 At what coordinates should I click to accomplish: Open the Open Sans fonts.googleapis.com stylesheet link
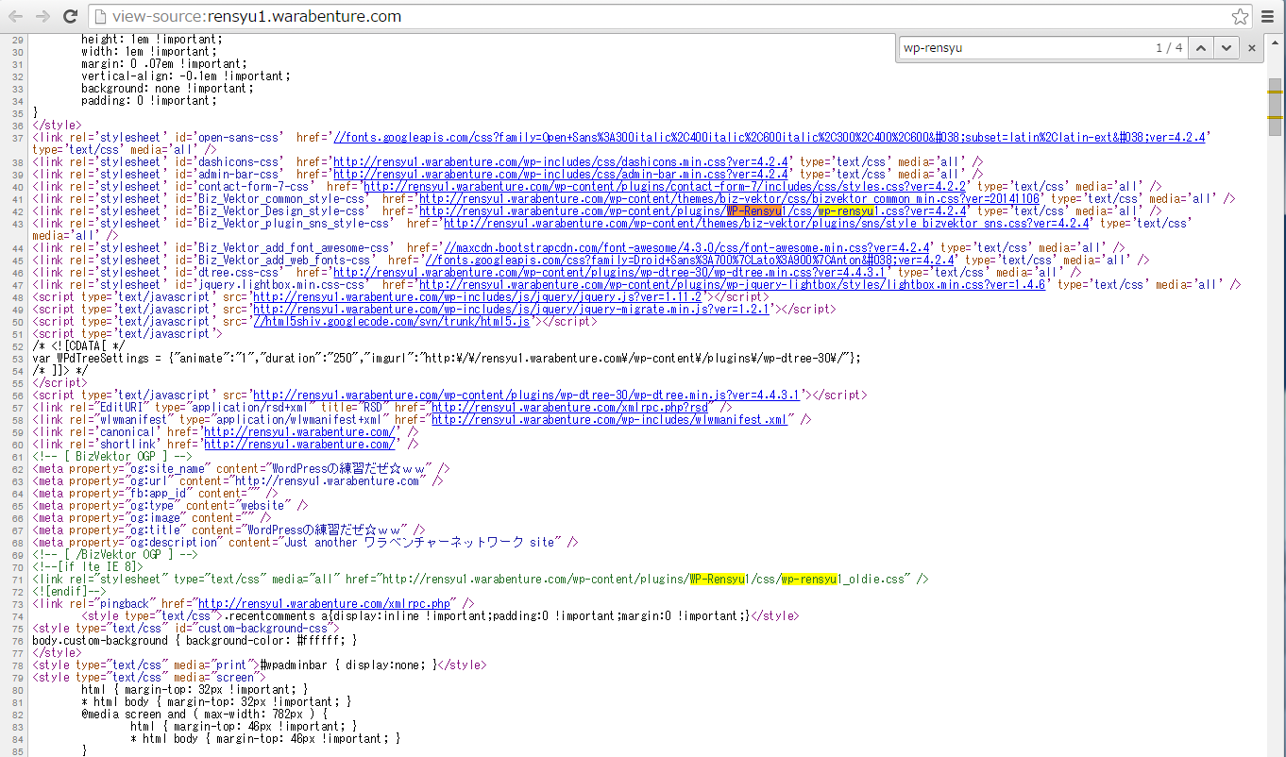pos(770,138)
